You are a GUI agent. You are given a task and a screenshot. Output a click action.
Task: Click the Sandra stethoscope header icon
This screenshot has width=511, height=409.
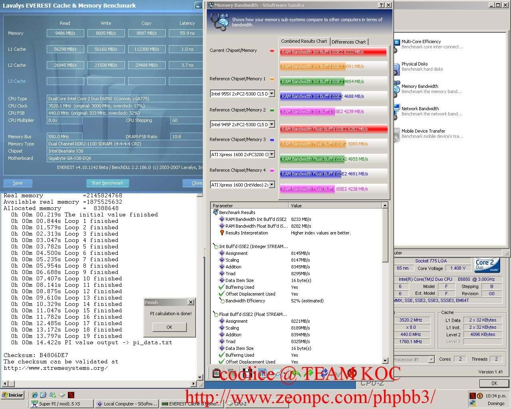(219, 21)
